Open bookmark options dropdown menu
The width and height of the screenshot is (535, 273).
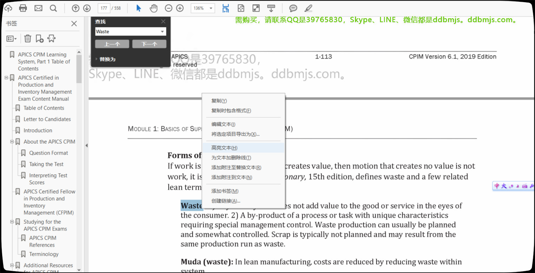pos(12,39)
